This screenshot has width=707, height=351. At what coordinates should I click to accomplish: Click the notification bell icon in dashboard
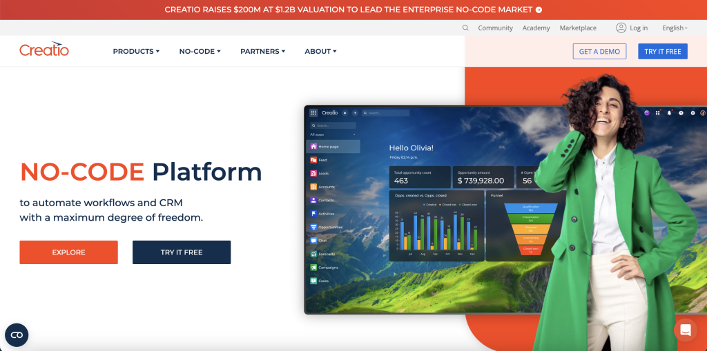point(669,112)
